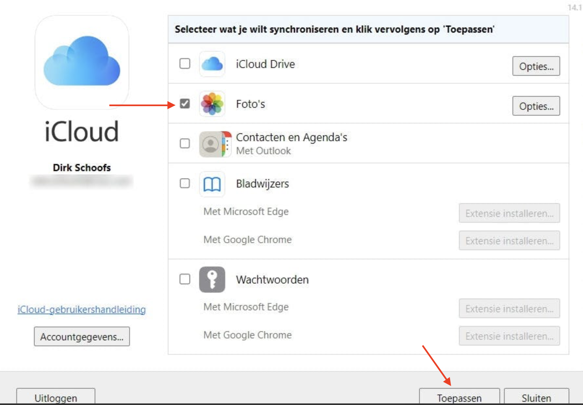This screenshot has height=405, width=583.
Task: Click the Foto's flower icon
Action: (212, 104)
